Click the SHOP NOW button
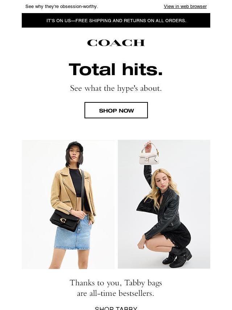Viewport: 232px width, 310px height. click(116, 110)
